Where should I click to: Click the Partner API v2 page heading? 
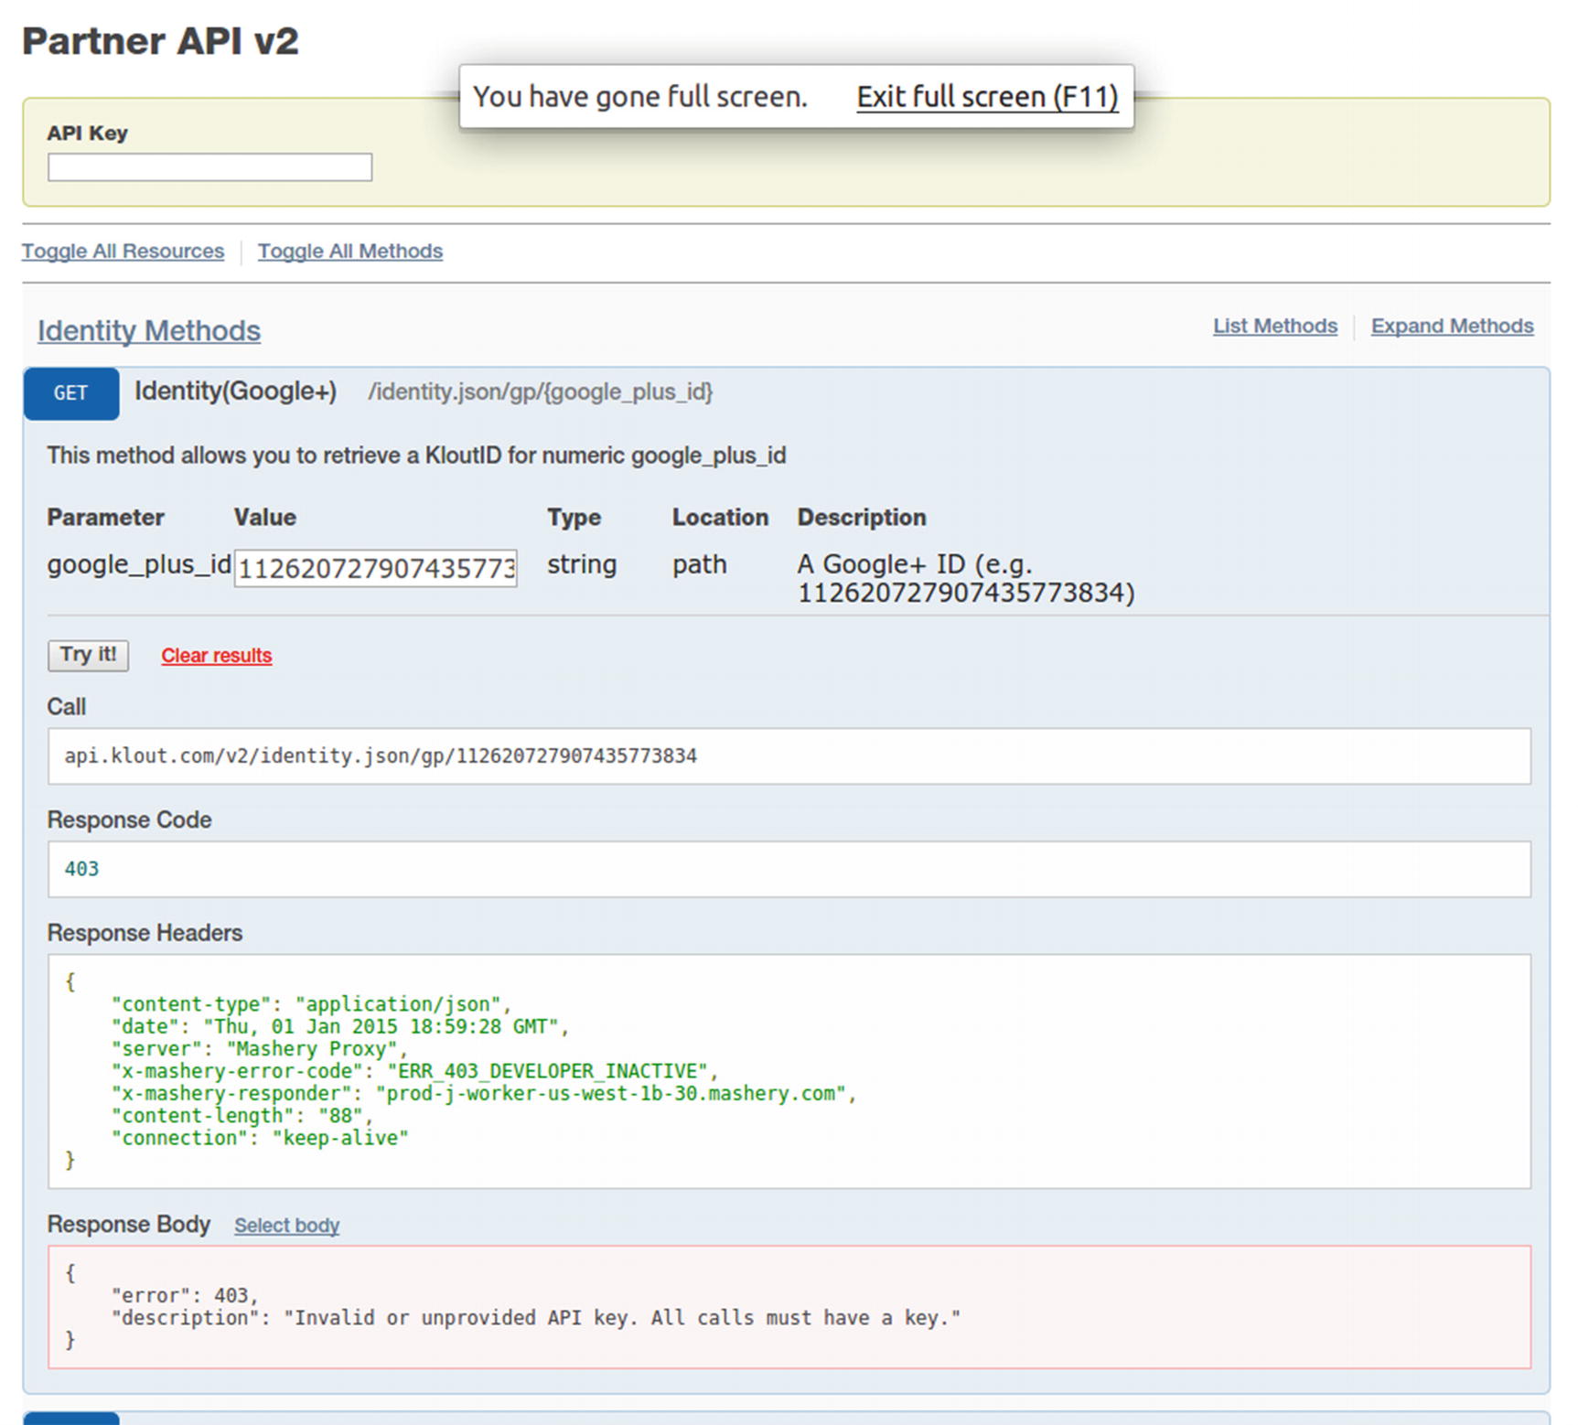(x=160, y=41)
